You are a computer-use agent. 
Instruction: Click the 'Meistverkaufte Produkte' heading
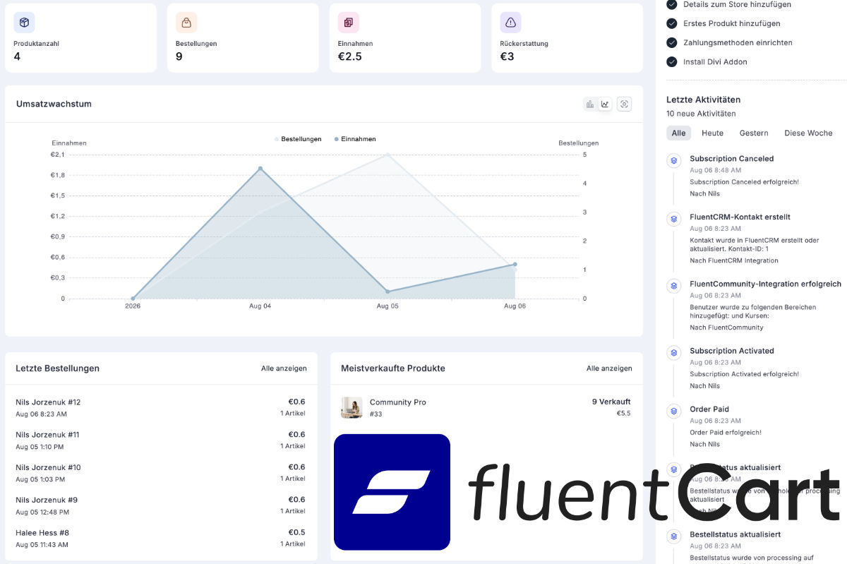(393, 368)
